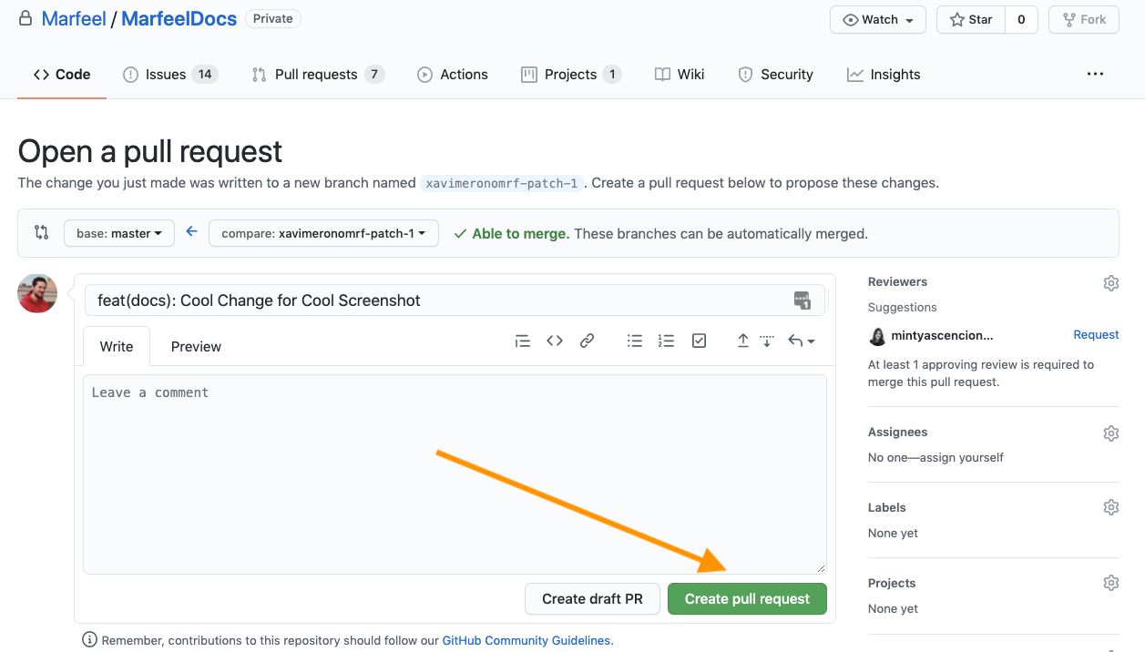
Task: Open the Watch notifications dropdown
Action: (878, 19)
